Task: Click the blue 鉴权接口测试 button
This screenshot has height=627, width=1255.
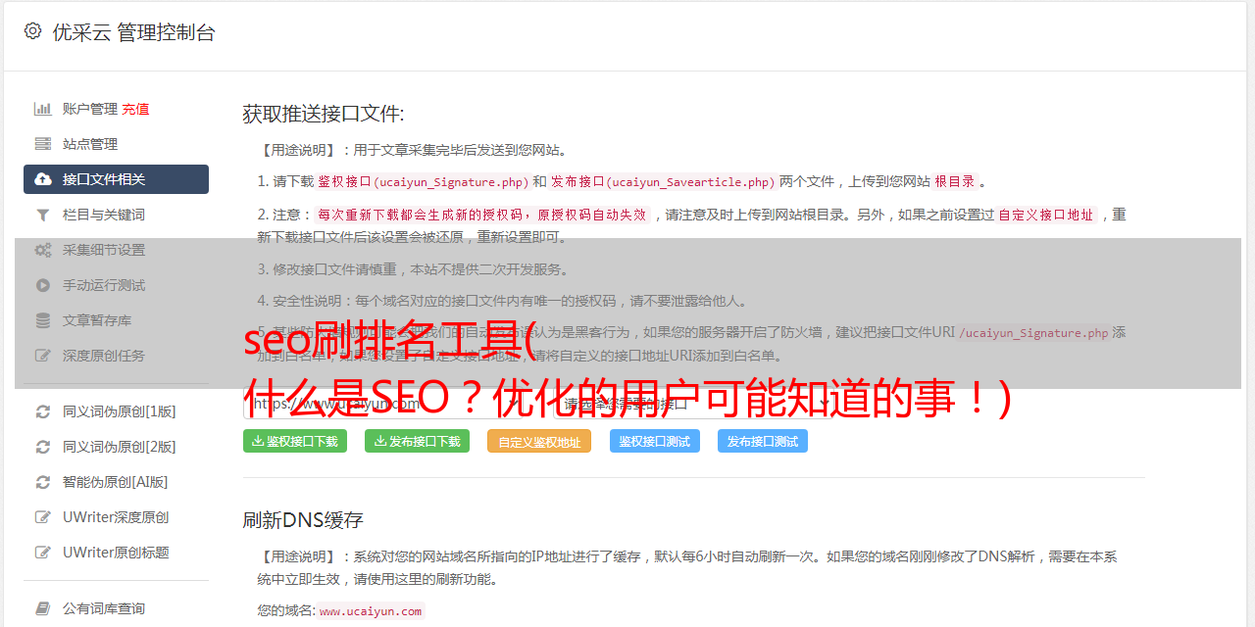Action: point(655,441)
